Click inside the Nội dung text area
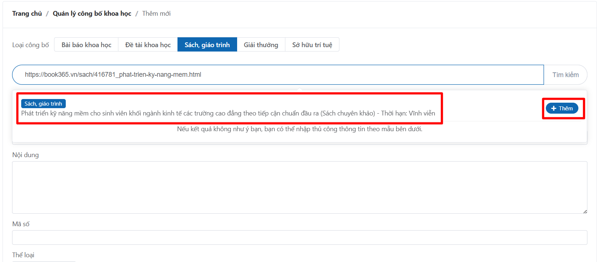 [300, 187]
